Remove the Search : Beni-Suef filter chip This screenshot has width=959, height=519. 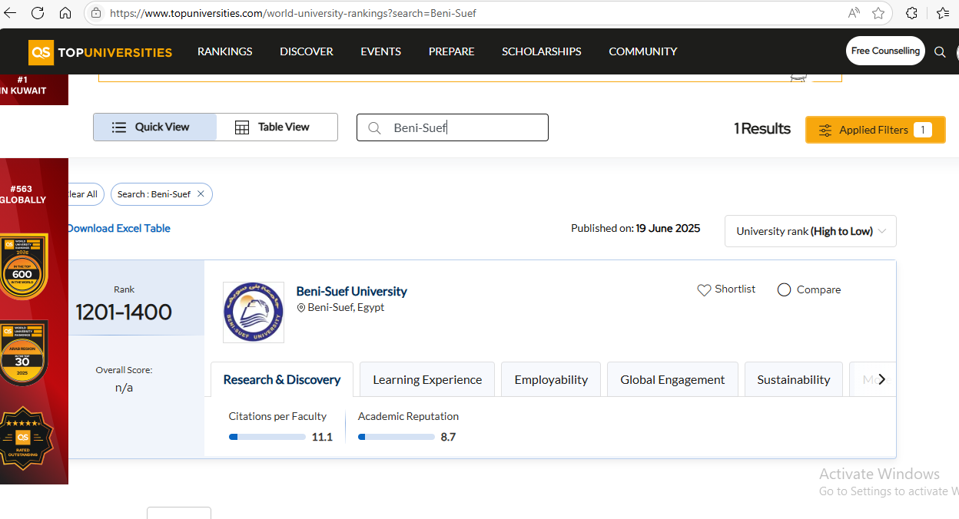click(201, 194)
